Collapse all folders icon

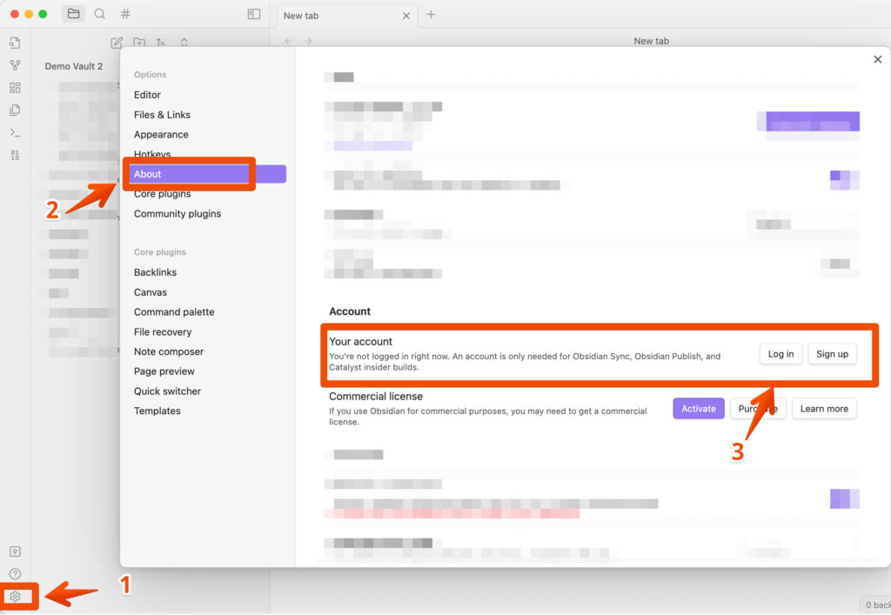click(x=184, y=43)
